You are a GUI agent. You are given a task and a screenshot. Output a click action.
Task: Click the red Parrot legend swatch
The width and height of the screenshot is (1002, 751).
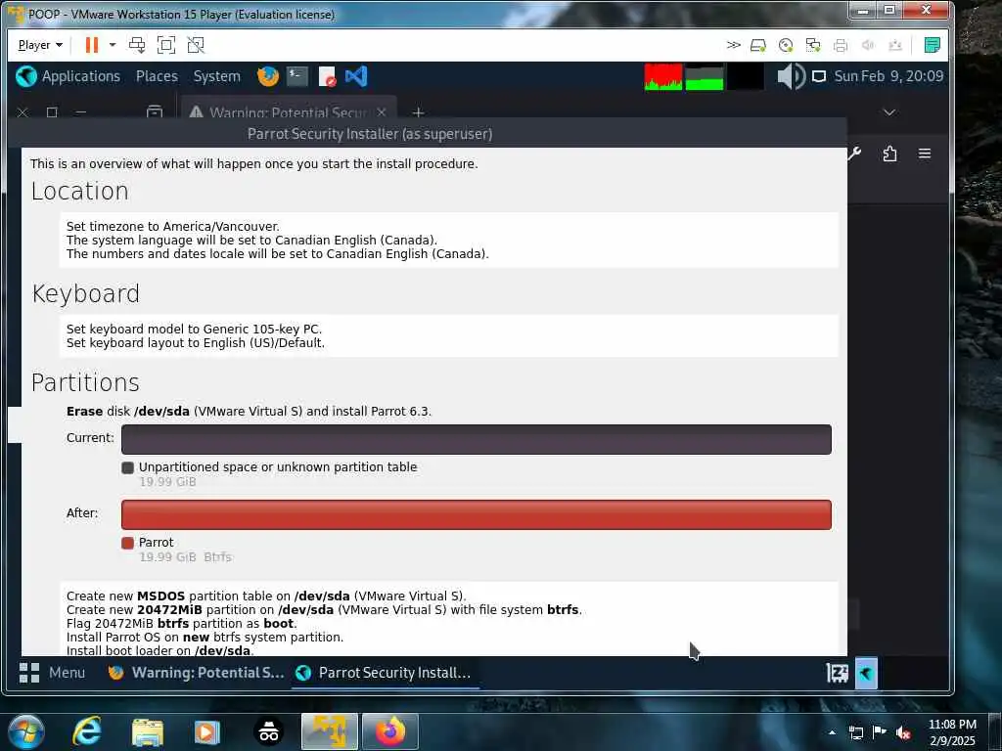[x=128, y=543]
